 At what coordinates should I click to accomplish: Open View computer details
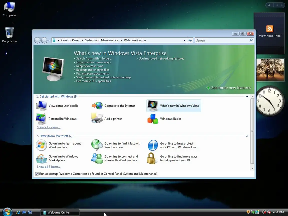coord(57,106)
